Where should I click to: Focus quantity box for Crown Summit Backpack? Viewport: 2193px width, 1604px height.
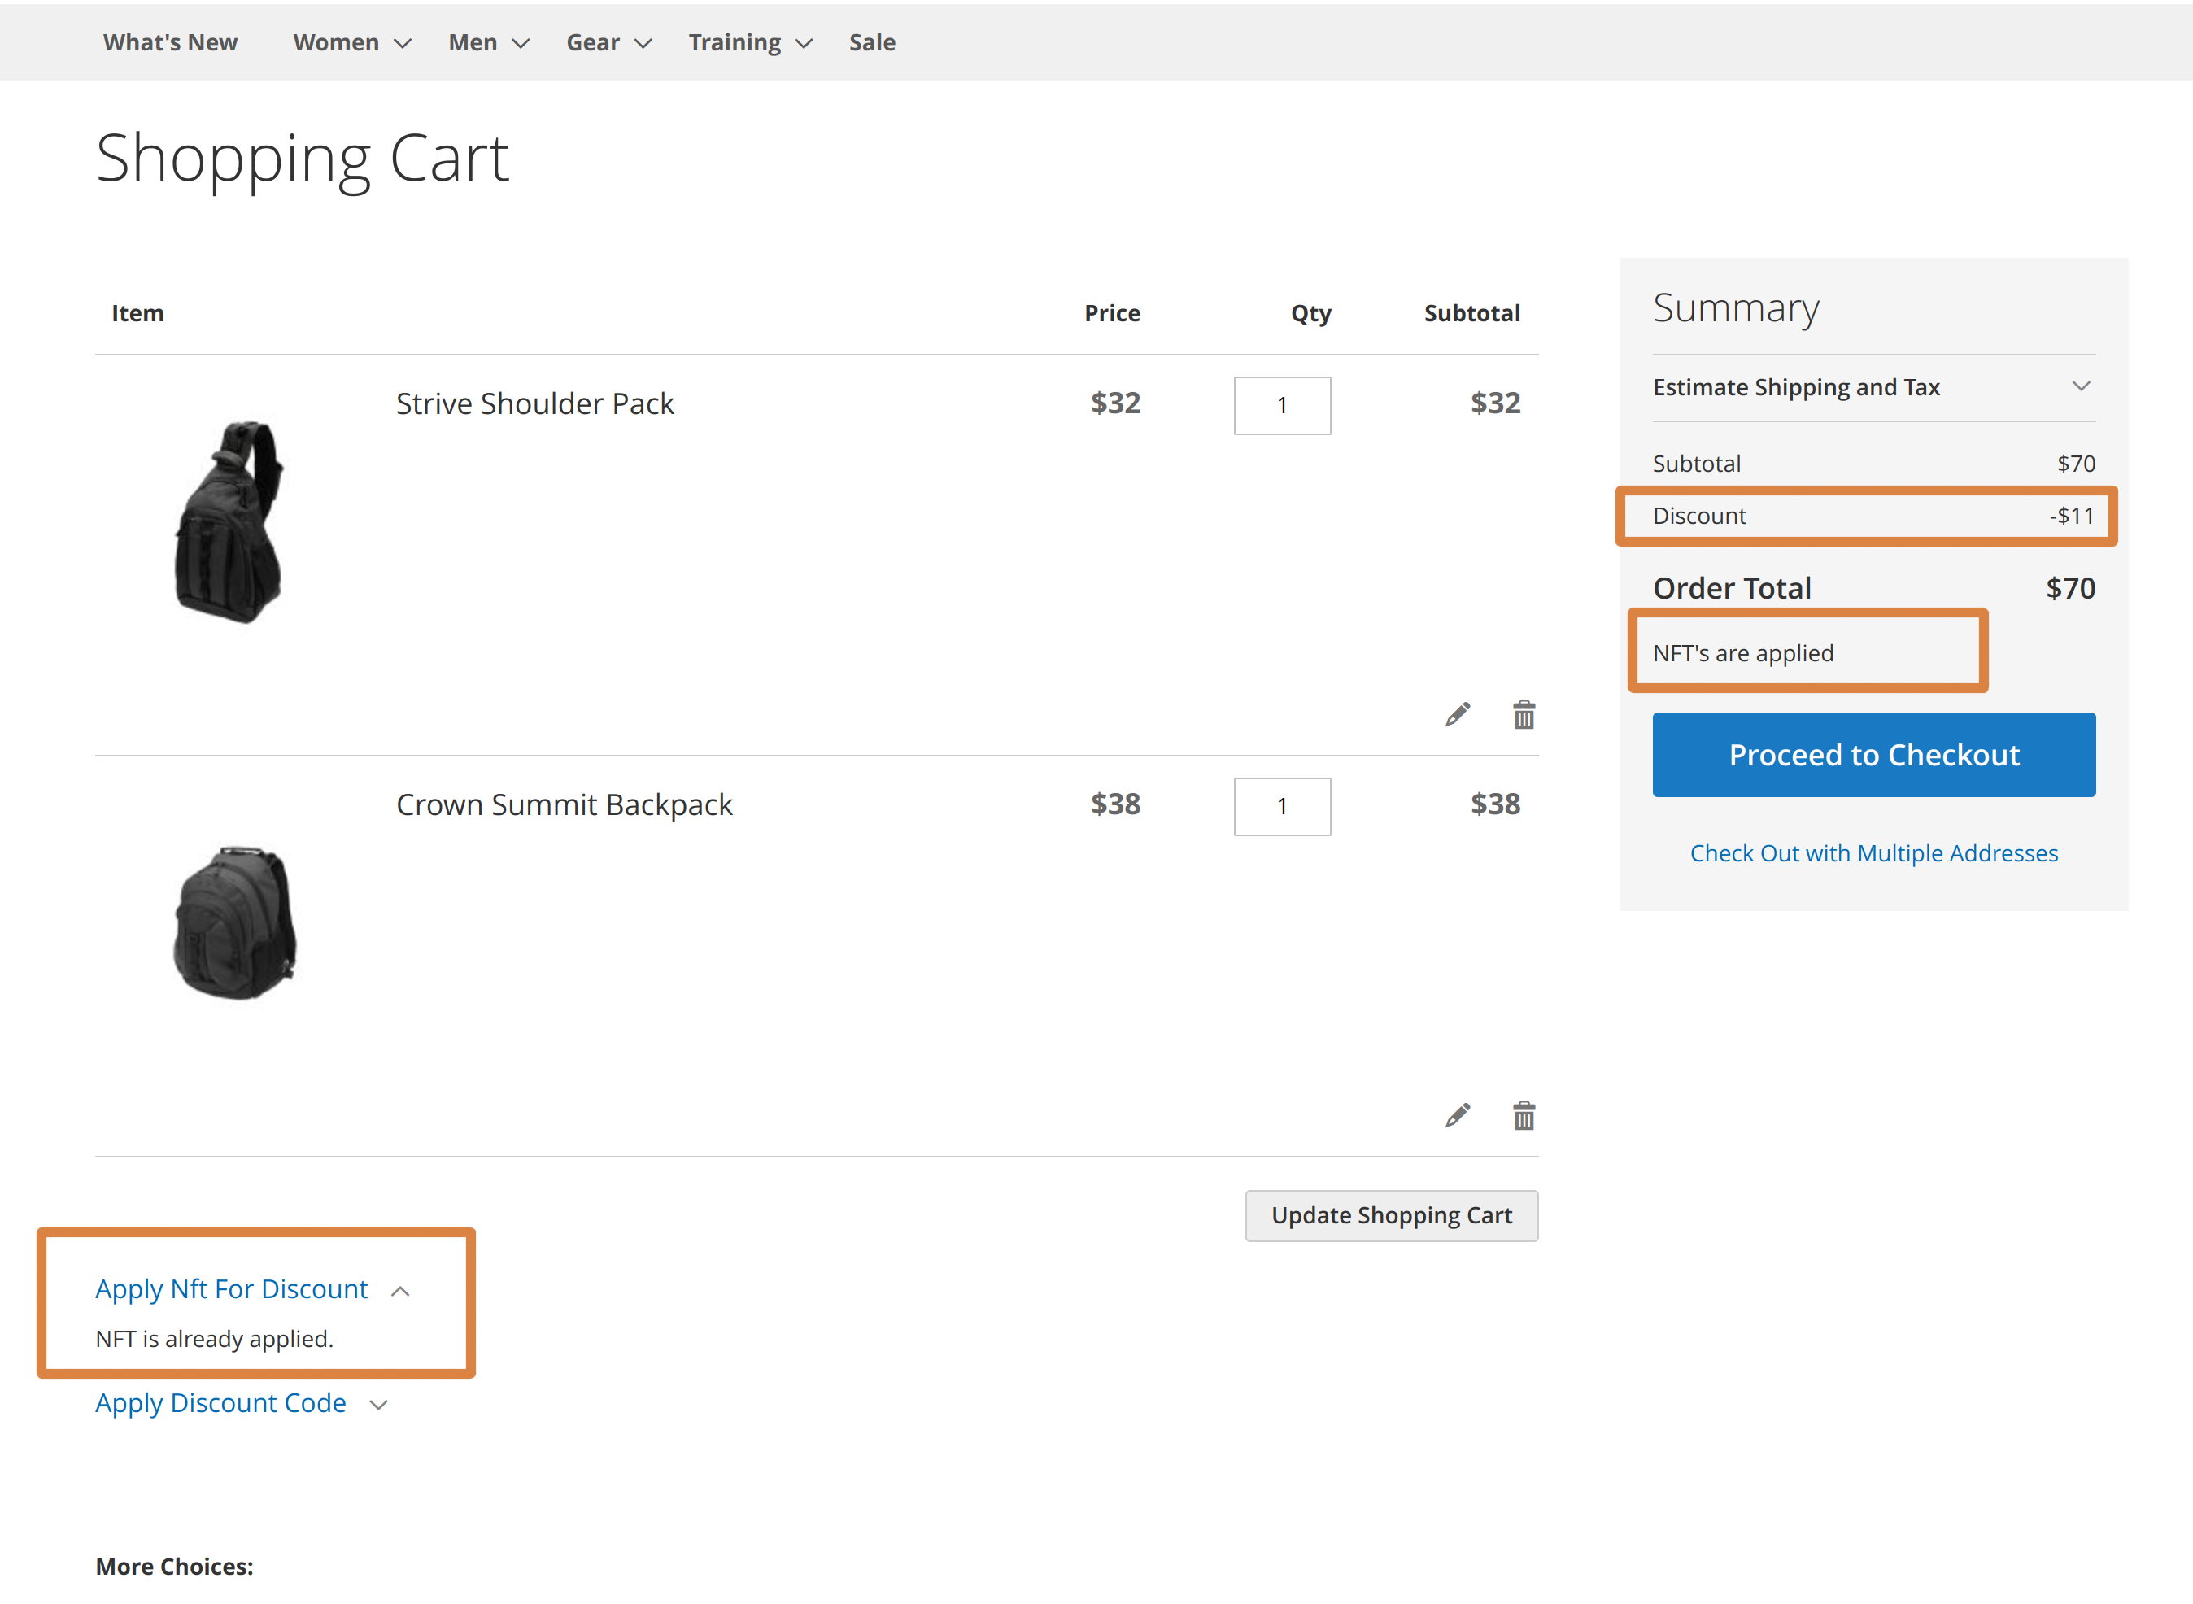pos(1281,806)
